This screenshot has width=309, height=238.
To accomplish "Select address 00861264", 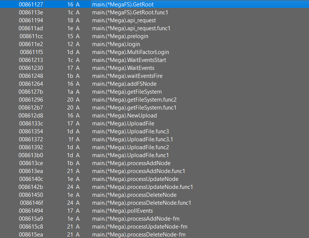I will (x=31, y=83).
